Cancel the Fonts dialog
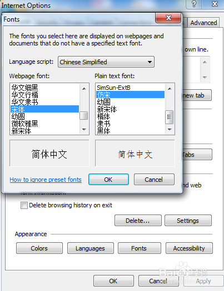224x291 pixels. point(154,180)
